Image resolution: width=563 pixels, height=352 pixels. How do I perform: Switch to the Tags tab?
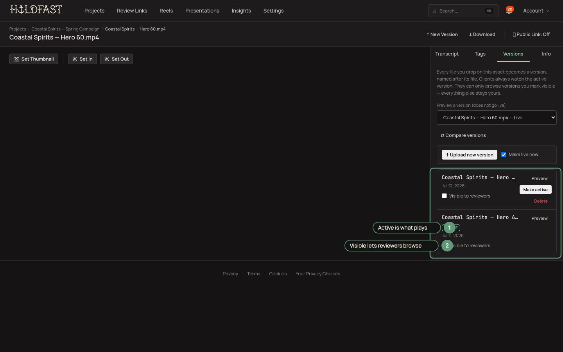(480, 54)
